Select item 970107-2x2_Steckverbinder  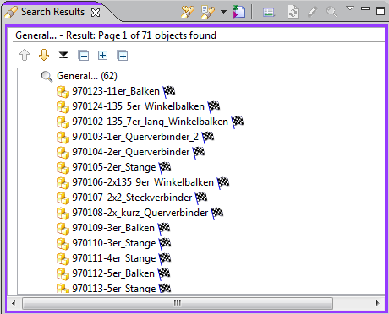[132, 198]
